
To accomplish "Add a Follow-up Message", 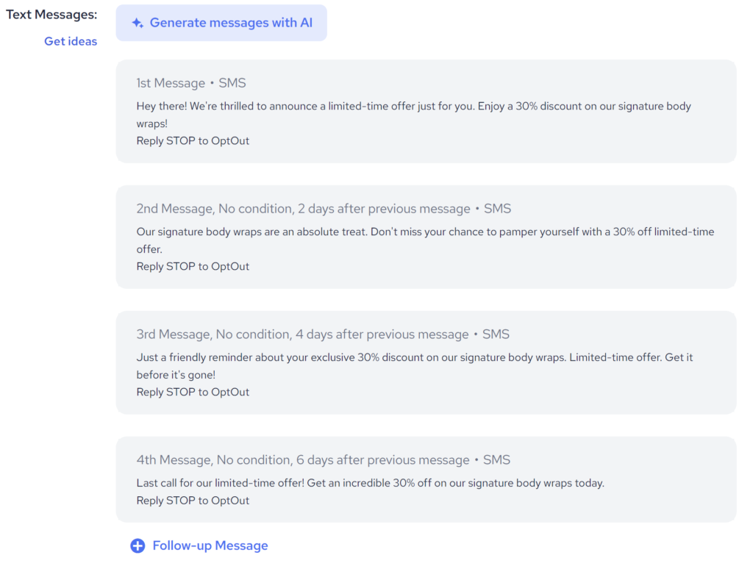I will 210,545.
